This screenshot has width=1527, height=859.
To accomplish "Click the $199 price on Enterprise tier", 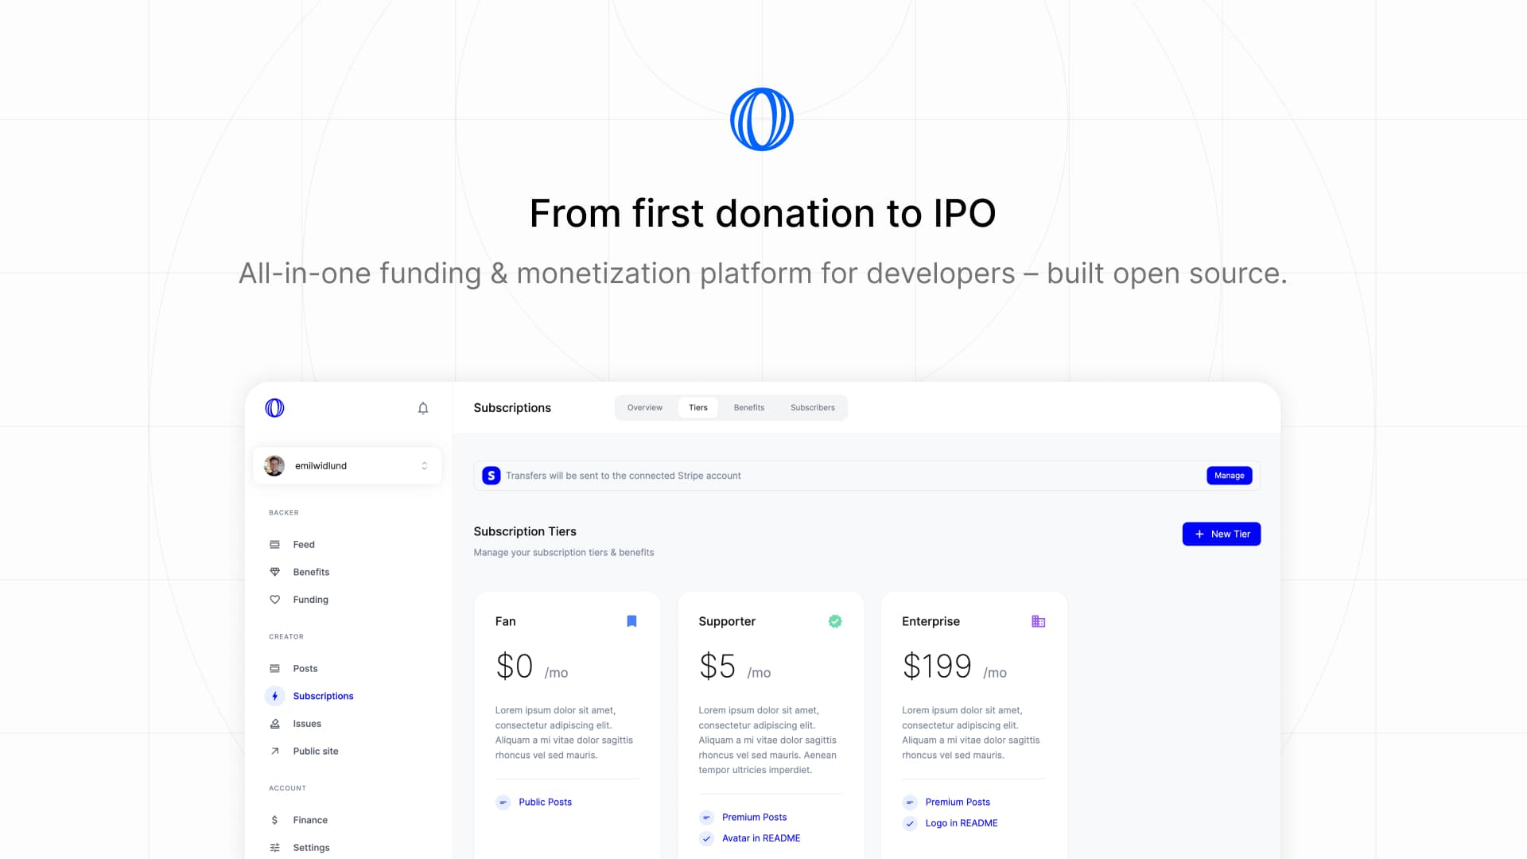I will tap(937, 666).
